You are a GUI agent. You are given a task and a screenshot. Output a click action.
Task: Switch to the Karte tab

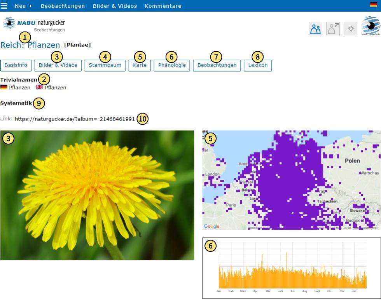[x=140, y=65]
